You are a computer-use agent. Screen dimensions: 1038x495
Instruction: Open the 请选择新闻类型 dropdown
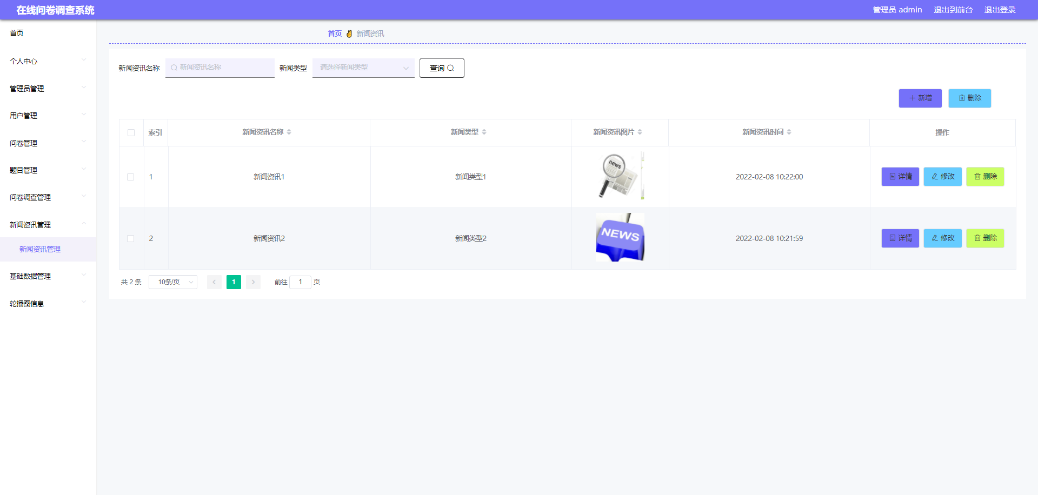pyautogui.click(x=363, y=68)
